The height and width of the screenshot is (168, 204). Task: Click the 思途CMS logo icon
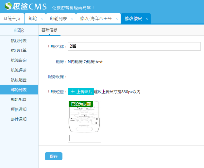pyautogui.click(x=8, y=6)
